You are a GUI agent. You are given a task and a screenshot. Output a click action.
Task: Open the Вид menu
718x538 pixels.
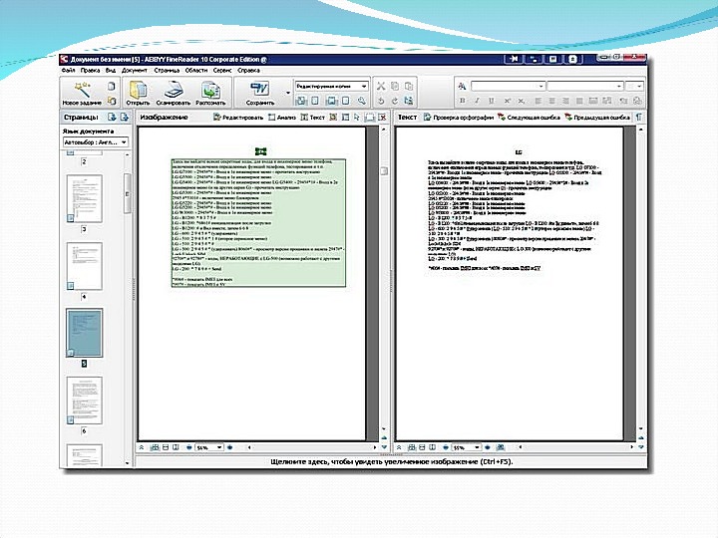pos(111,71)
